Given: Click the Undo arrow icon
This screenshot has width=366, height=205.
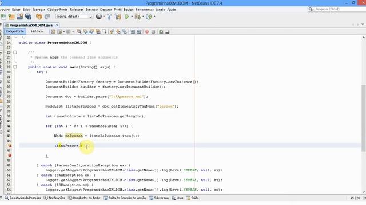Looking at the screenshot, I should point(39,17).
